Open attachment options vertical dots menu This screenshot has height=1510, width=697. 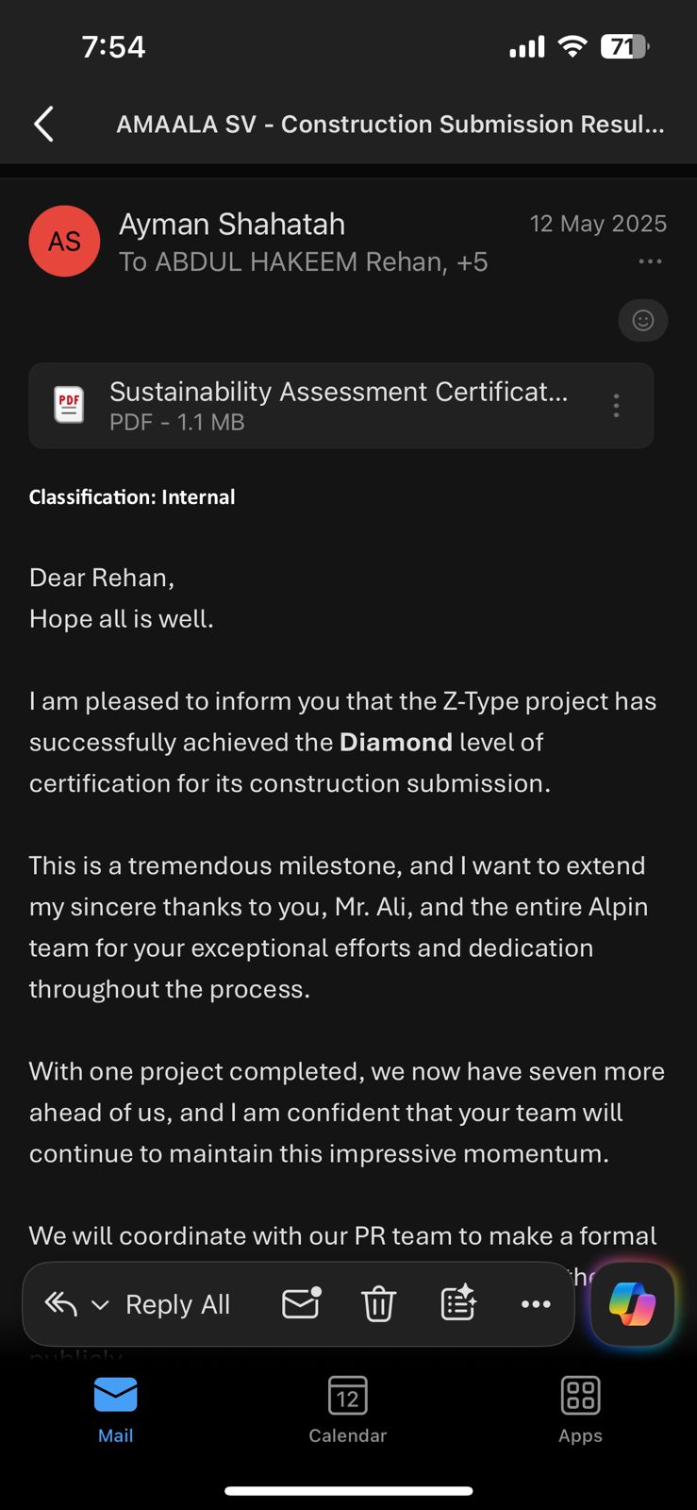point(616,406)
